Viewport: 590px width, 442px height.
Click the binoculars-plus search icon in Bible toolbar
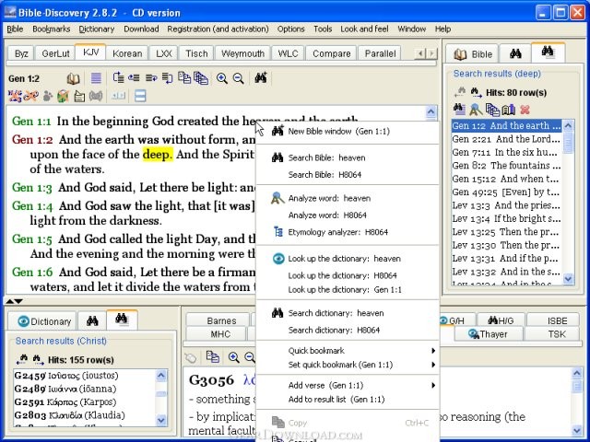pyautogui.click(x=261, y=77)
